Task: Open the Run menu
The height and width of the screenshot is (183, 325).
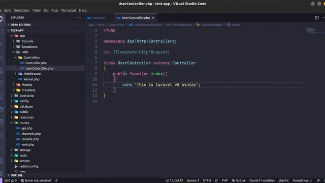Action: 55,10
